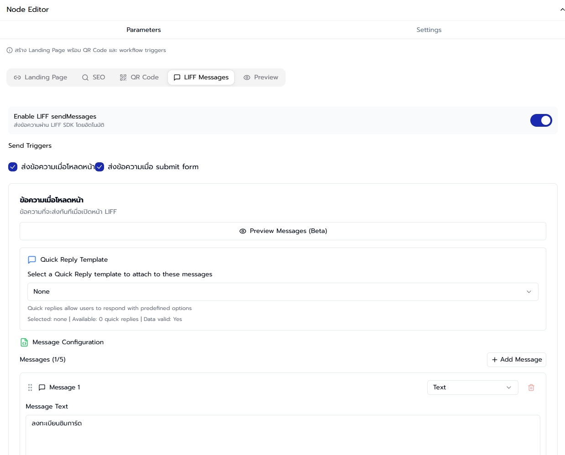Image resolution: width=565 pixels, height=455 pixels.
Task: Open the QR Code section icon
Action: point(123,77)
